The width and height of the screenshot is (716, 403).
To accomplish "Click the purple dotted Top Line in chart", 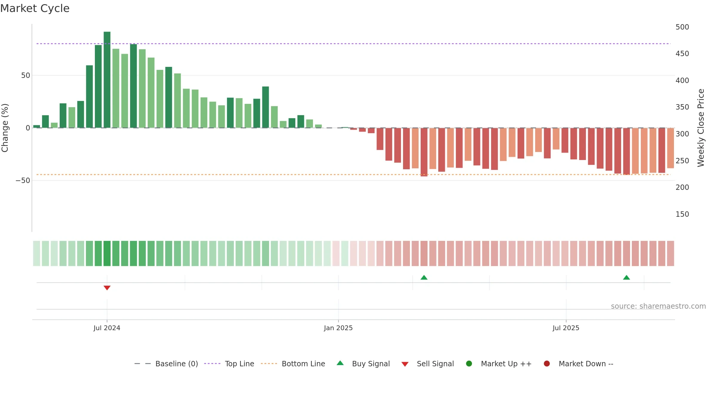I will pyautogui.click(x=354, y=44).
